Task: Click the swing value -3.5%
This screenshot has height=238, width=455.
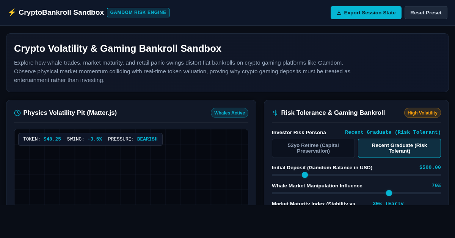Action: coord(94,139)
